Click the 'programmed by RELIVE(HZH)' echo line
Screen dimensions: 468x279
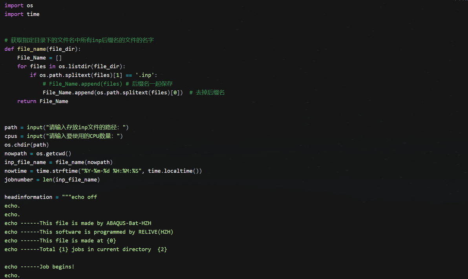[x=89, y=232]
